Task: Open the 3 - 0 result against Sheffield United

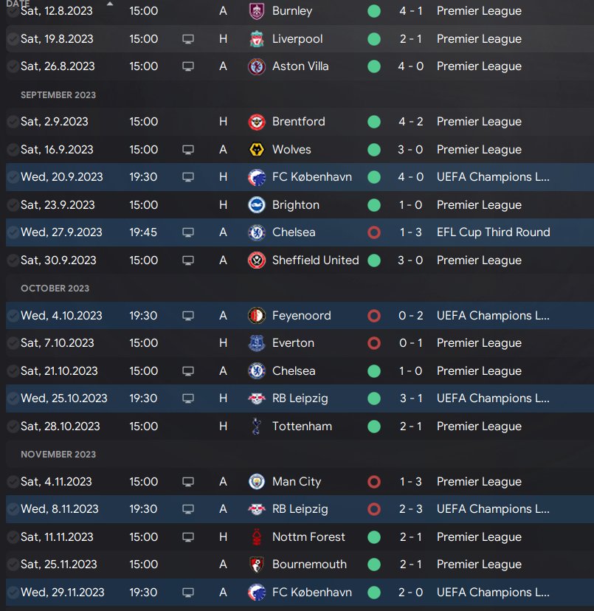Action: (x=411, y=260)
